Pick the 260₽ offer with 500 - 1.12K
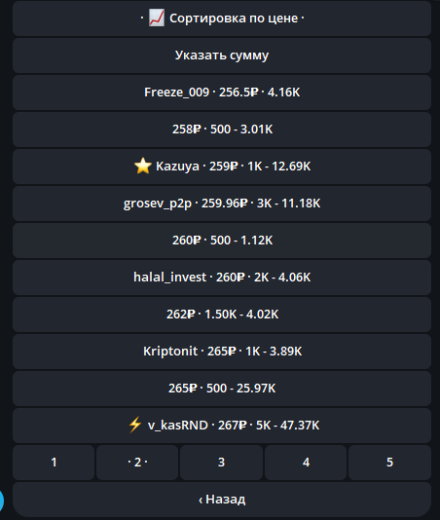The height and width of the screenshot is (520, 440). pos(222,241)
